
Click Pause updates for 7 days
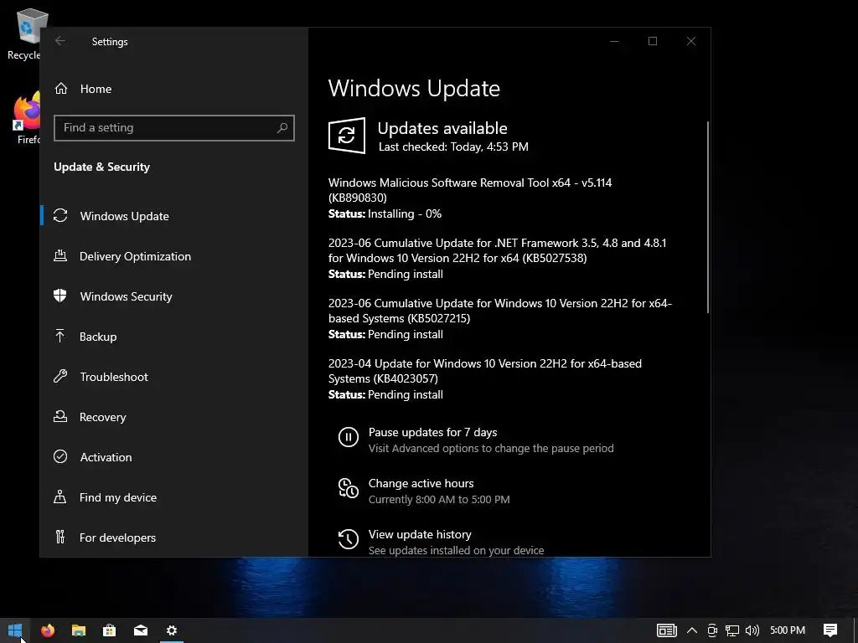click(433, 432)
